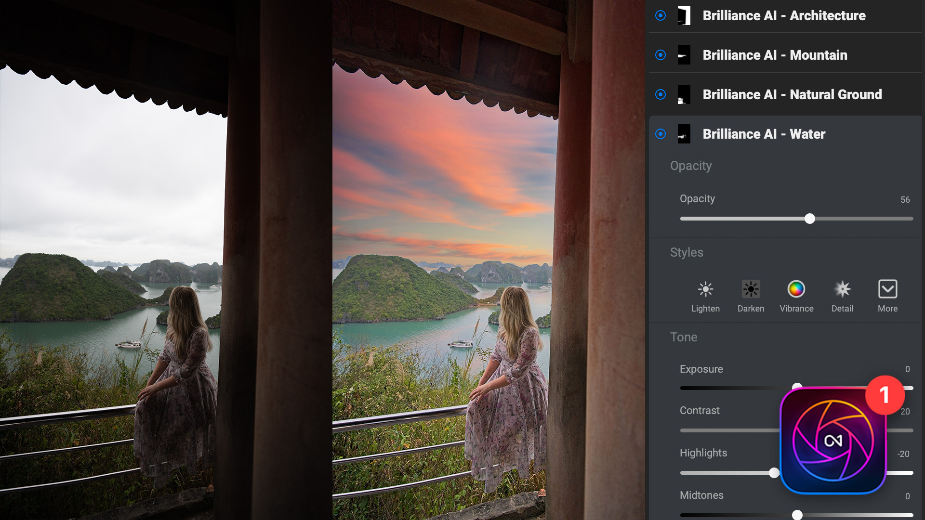Open the Brilliance AI - Water mask thumbnail
The image size is (925, 520).
(685, 134)
